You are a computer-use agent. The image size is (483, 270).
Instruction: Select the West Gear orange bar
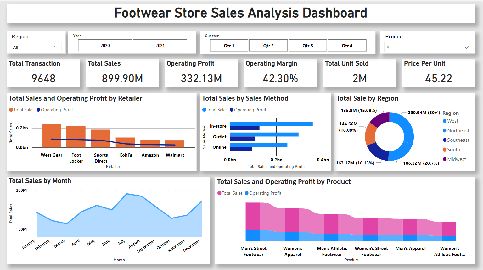click(x=51, y=135)
